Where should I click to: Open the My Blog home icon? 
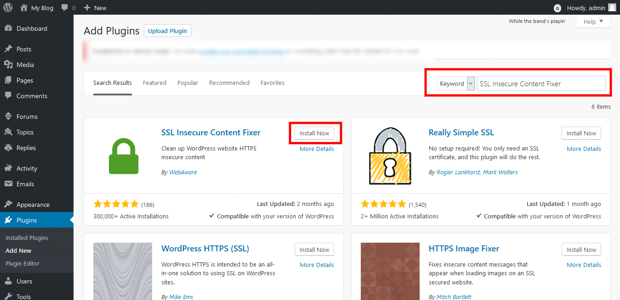pos(24,8)
